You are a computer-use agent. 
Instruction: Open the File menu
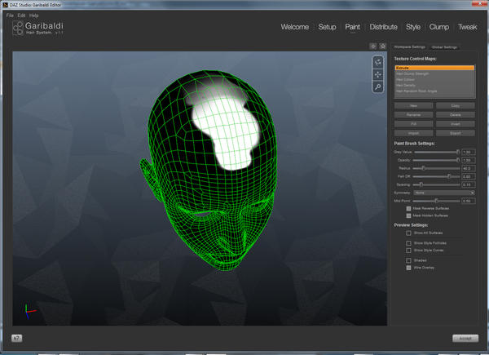point(10,16)
